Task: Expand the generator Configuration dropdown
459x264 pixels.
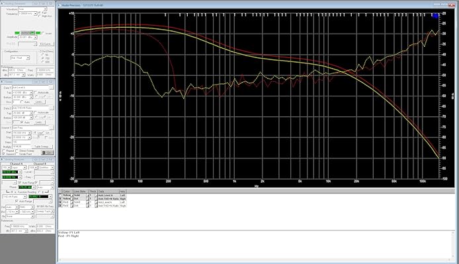Action: [x=20, y=58]
